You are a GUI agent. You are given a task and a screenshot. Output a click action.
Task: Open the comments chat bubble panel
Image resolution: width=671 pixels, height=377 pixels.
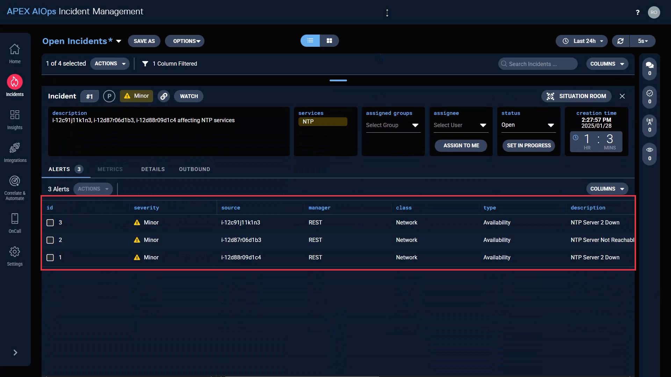coord(650,68)
